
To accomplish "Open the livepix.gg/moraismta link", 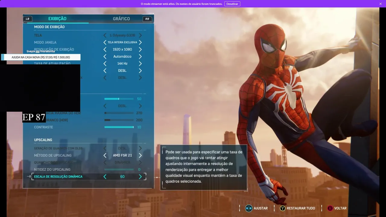I will 41,51.
